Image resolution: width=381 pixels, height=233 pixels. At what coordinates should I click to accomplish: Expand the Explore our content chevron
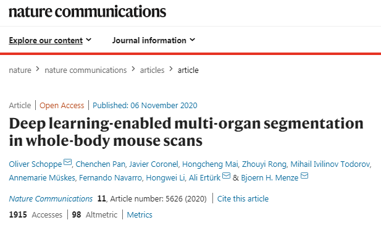[89, 40]
